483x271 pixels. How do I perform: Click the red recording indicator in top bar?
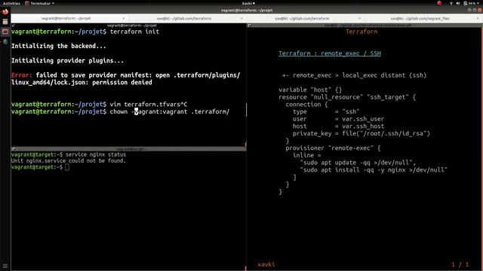click(439, 3)
